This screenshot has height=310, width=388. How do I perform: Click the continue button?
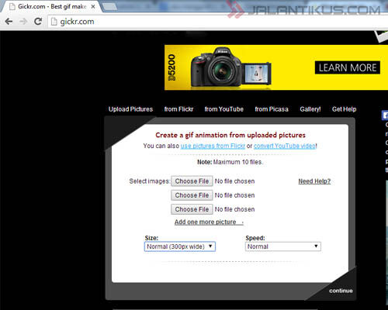341,291
